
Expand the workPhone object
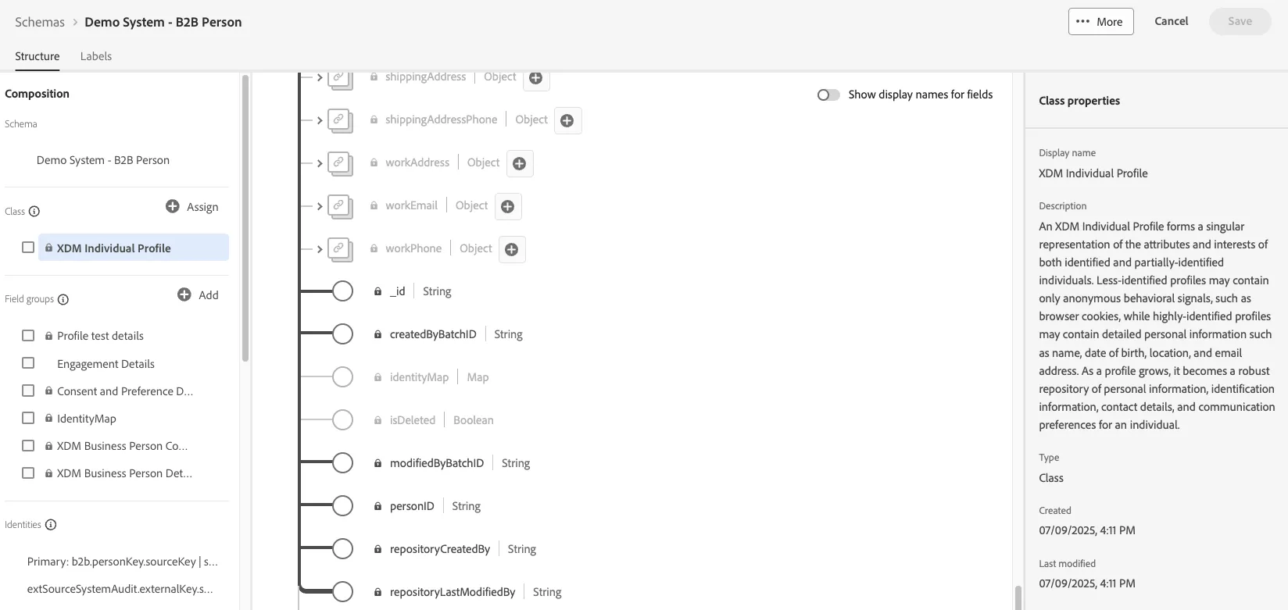[320, 249]
